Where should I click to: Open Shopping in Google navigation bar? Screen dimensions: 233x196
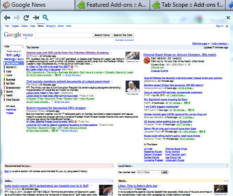[x=50, y=26]
